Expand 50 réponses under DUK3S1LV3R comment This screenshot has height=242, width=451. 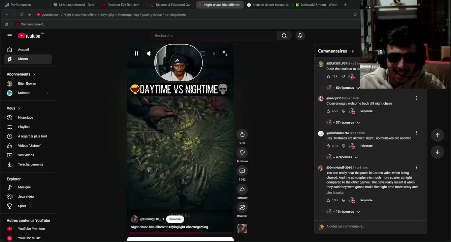tap(343, 88)
